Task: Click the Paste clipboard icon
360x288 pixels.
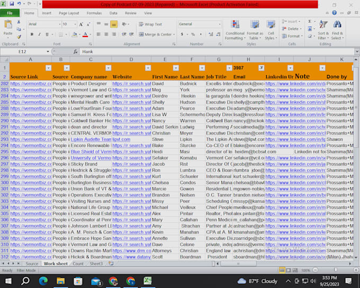Action: [8, 25]
